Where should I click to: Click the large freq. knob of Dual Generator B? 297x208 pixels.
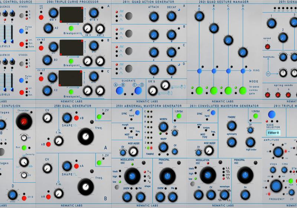pyautogui.click(x=86, y=187)
